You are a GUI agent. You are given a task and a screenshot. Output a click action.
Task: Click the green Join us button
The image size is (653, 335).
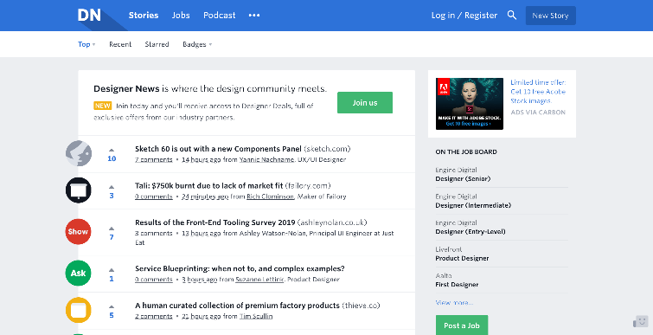pyautogui.click(x=365, y=102)
